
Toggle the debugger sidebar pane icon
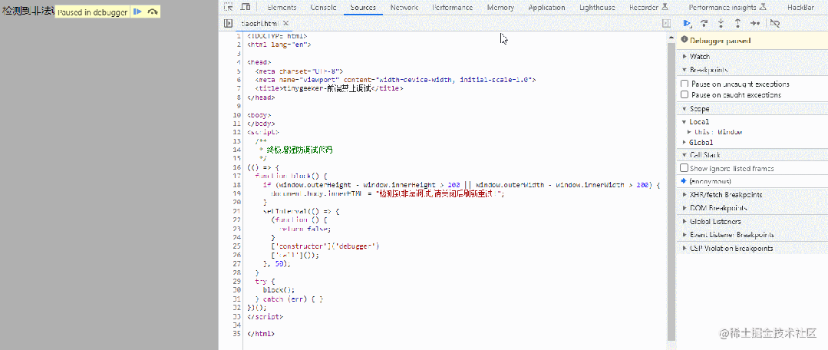(x=666, y=23)
